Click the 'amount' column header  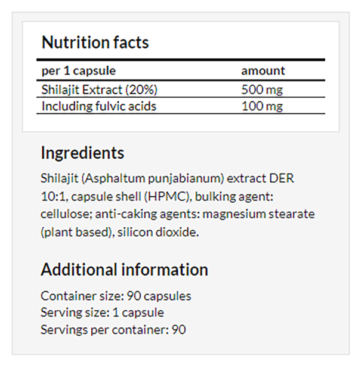(x=263, y=71)
